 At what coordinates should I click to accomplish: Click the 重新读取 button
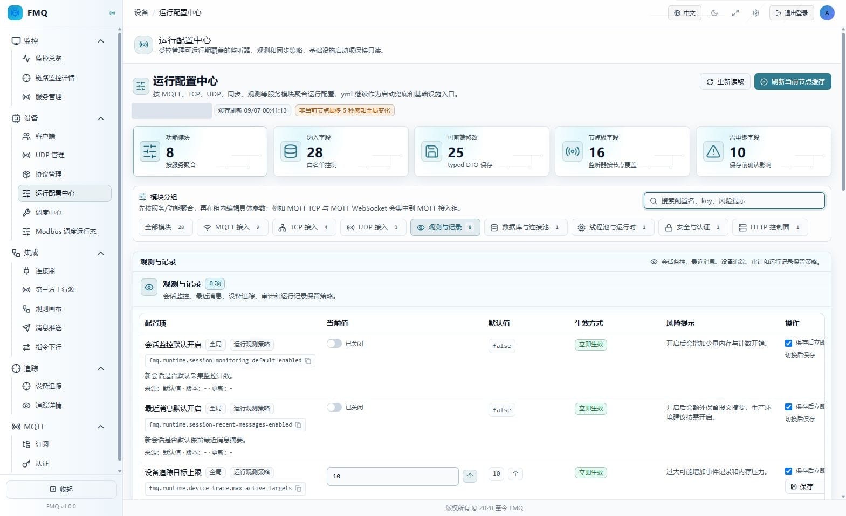725,82
